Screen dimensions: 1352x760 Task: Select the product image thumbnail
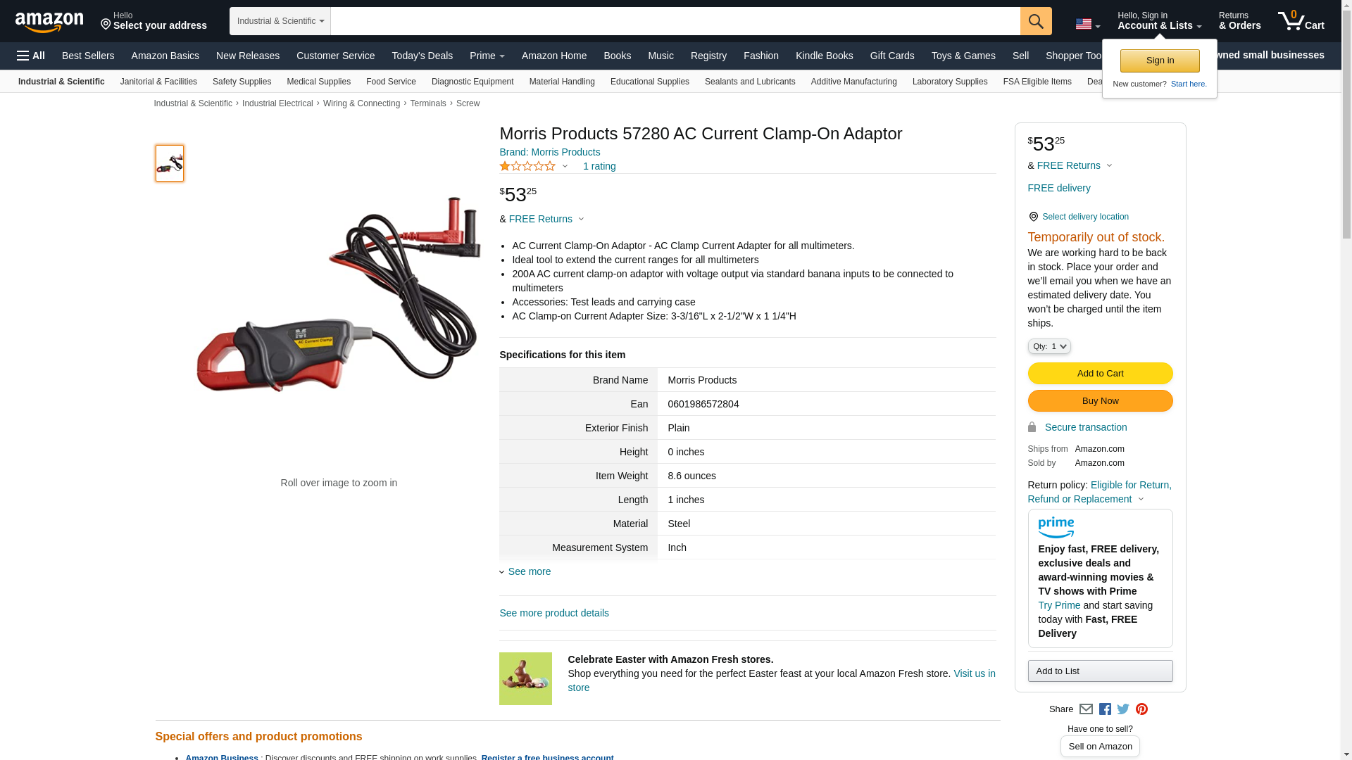point(170,163)
